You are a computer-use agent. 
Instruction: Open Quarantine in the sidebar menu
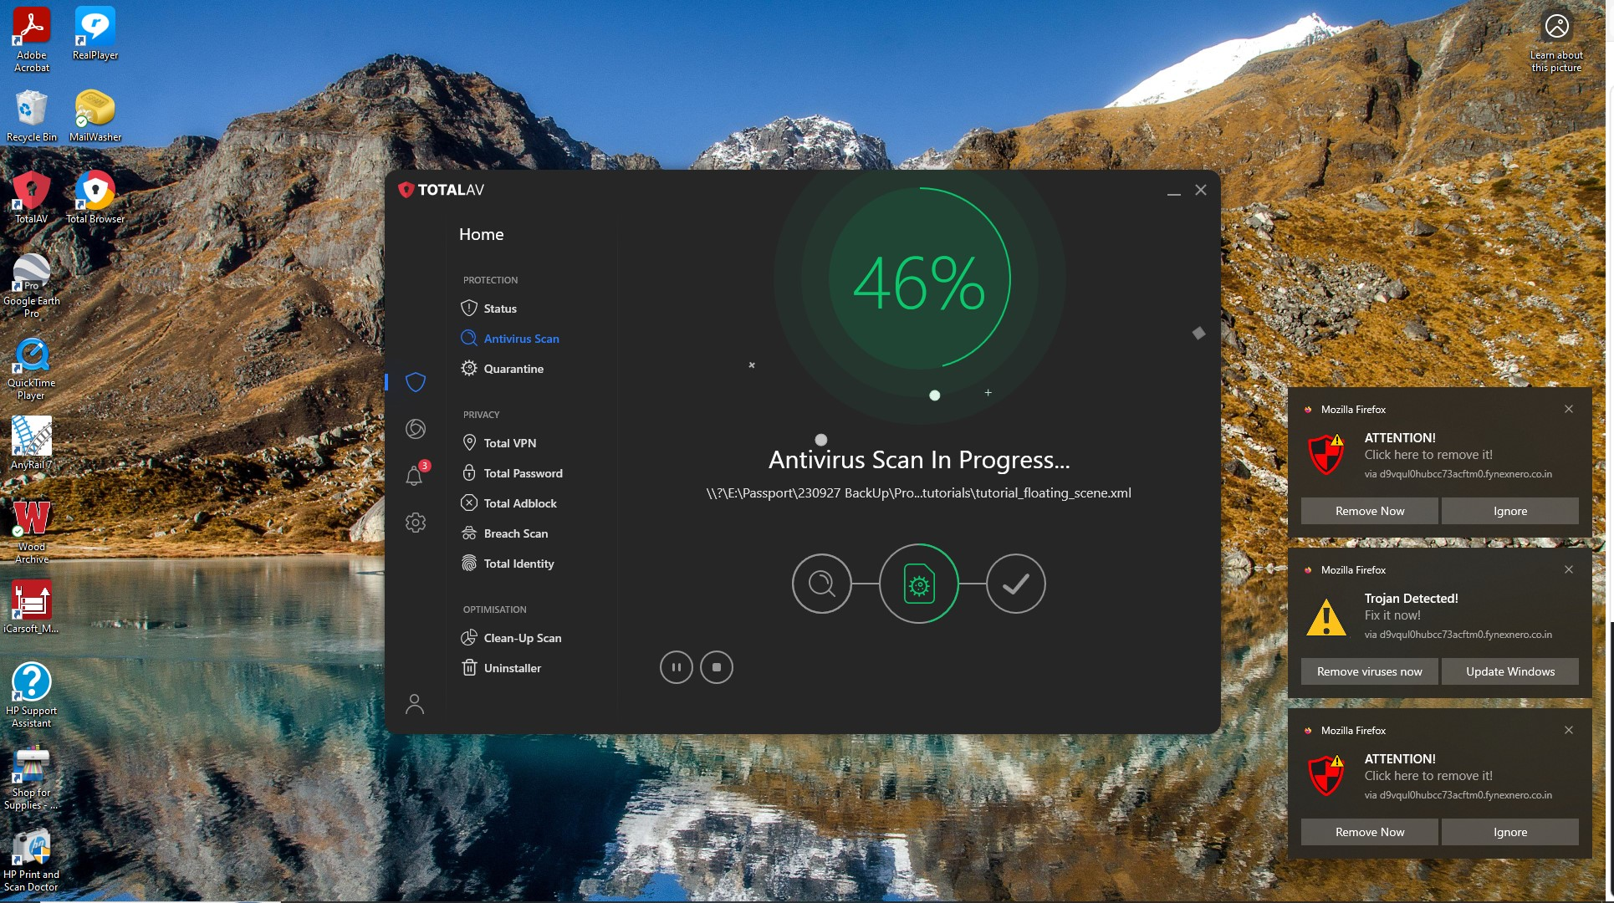503,369
